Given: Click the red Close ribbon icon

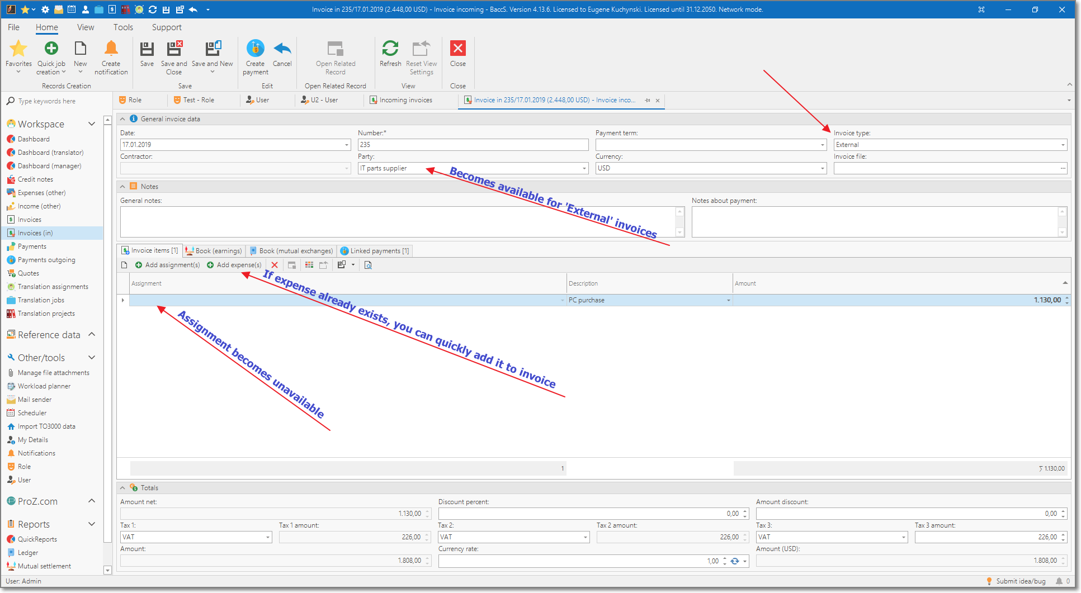Looking at the screenshot, I should coord(458,49).
